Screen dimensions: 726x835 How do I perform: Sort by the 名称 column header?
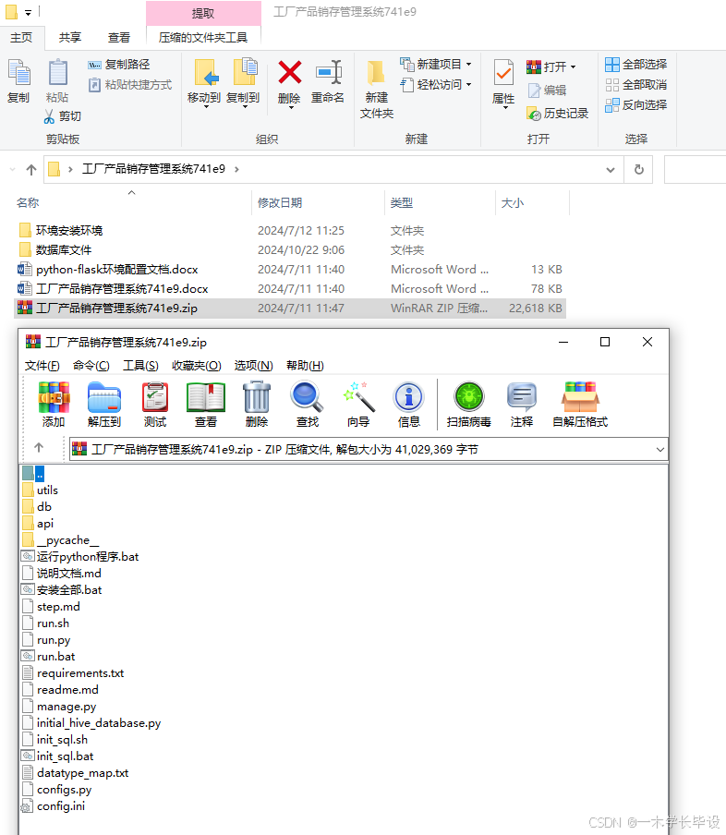coord(28,203)
